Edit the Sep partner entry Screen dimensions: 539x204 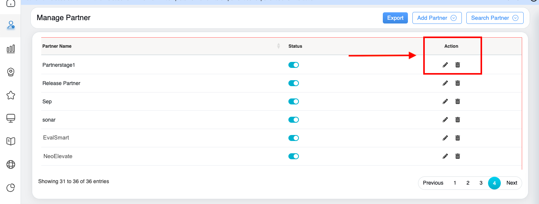(445, 101)
